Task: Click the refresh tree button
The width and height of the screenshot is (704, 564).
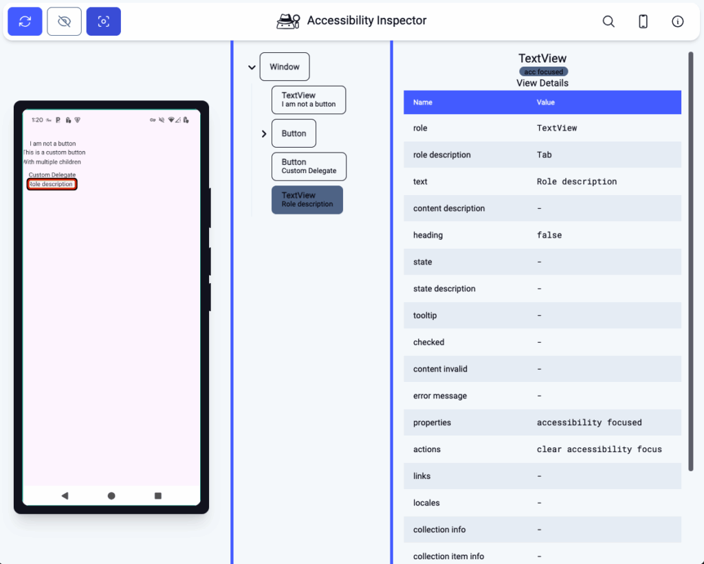Action: click(25, 21)
